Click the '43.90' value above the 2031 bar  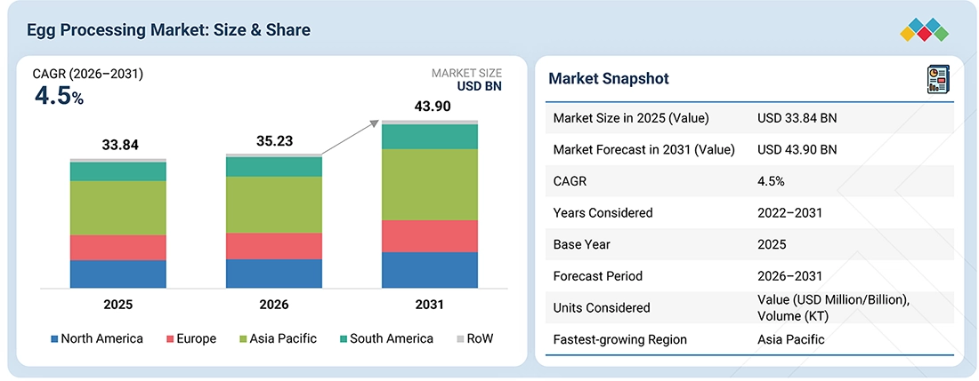pos(432,107)
